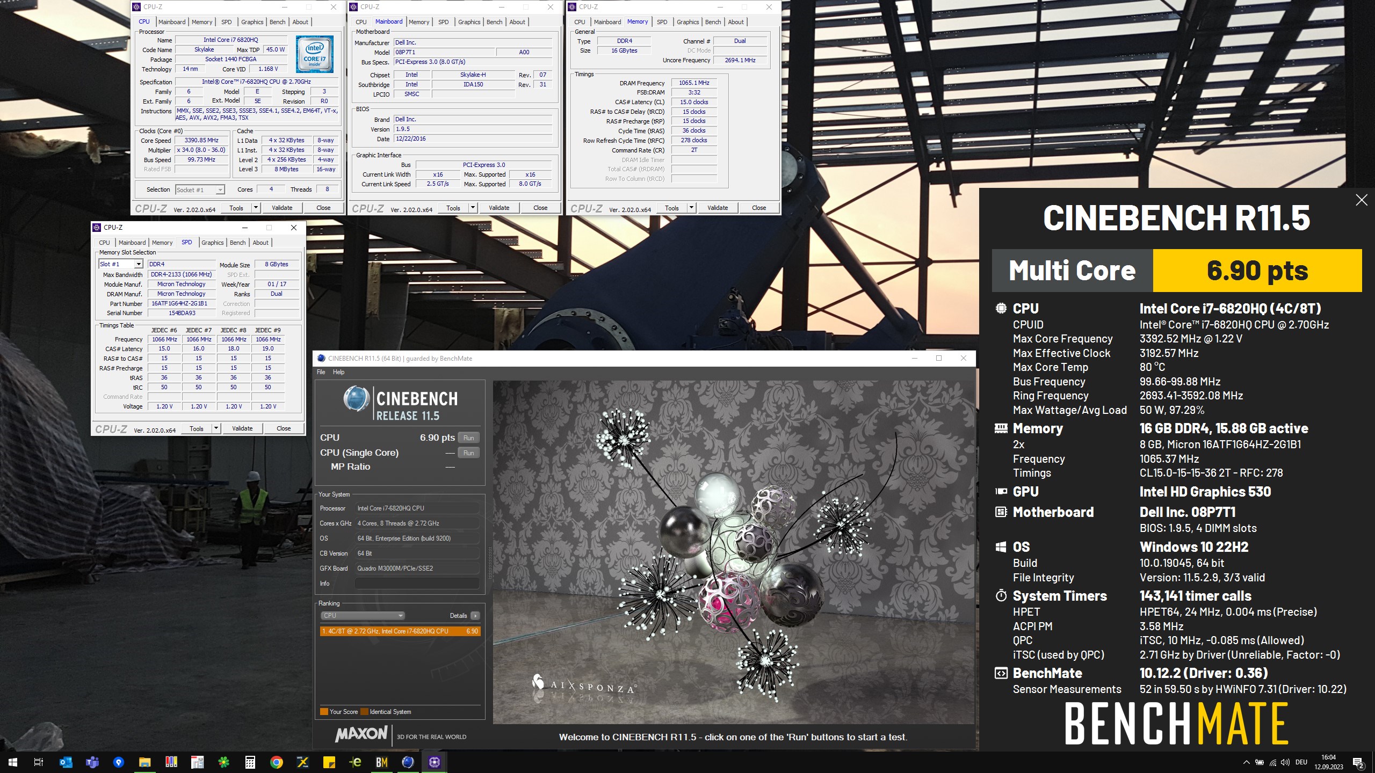This screenshot has height=773, width=1375.
Task: Open the Tools dropdown arrow in CPU-Z Mainboard window
Action: point(473,208)
